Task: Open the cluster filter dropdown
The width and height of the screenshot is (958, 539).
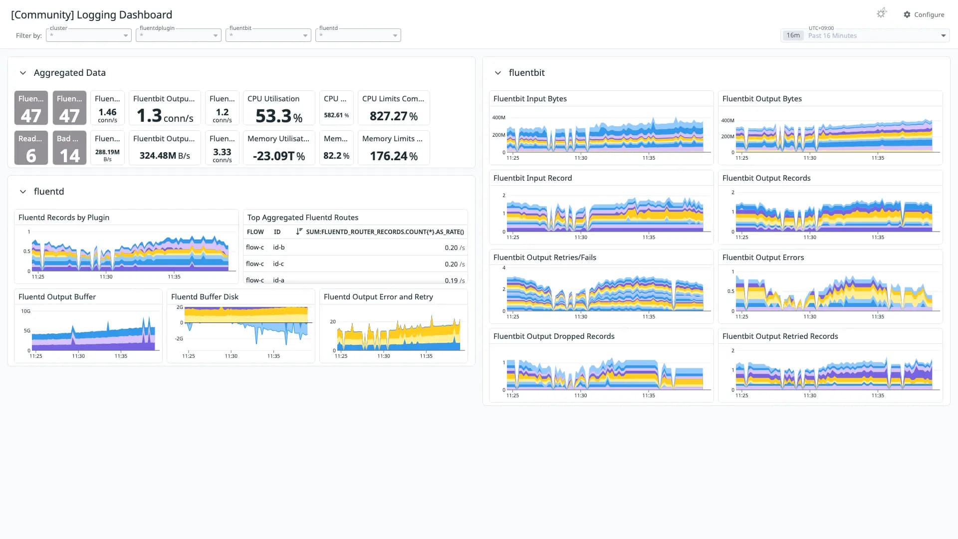Action: (89, 35)
